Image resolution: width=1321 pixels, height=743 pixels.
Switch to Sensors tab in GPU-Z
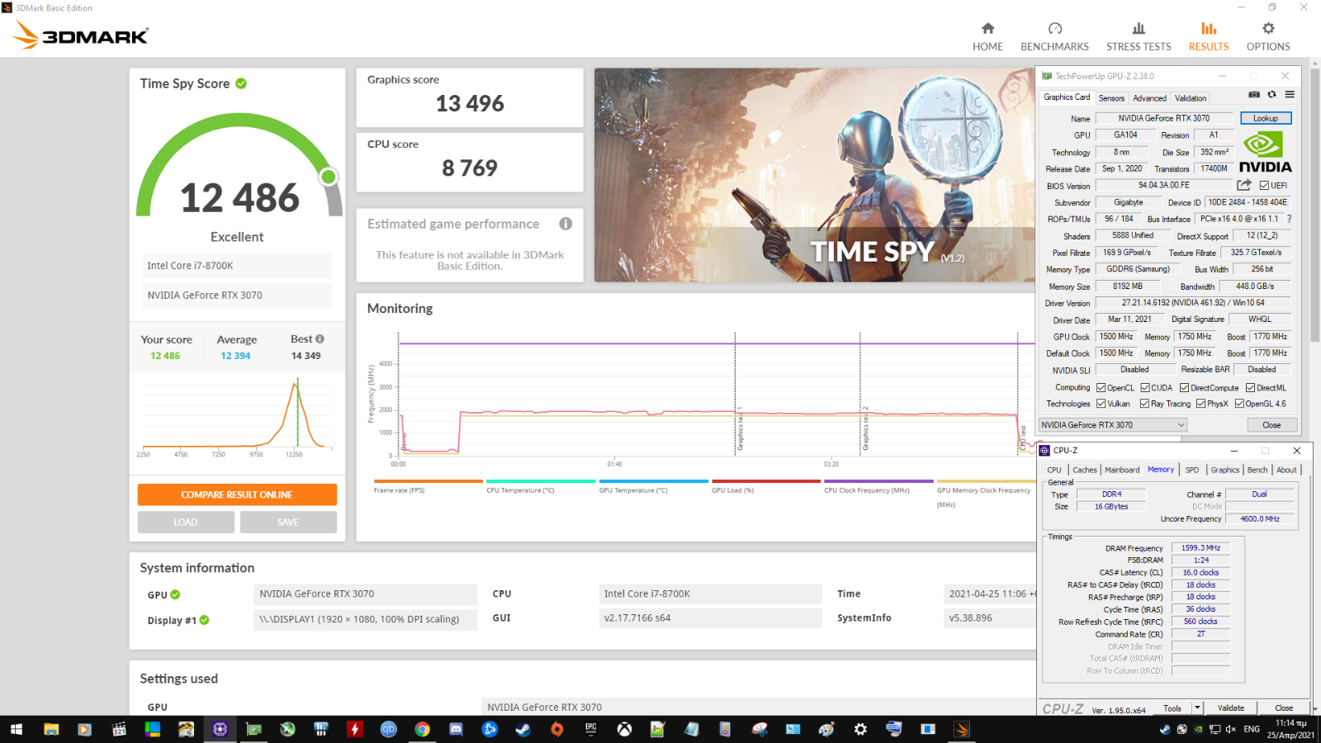[x=1111, y=98]
